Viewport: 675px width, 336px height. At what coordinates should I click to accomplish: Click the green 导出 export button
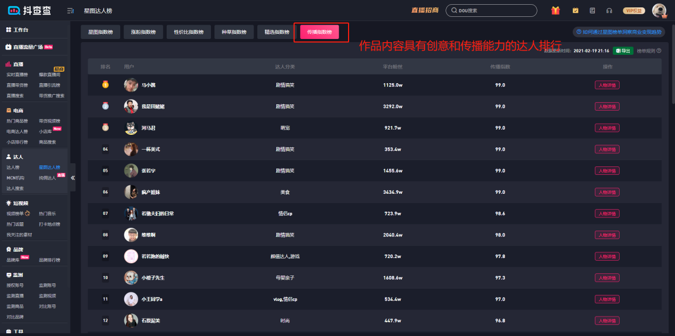tap(623, 51)
